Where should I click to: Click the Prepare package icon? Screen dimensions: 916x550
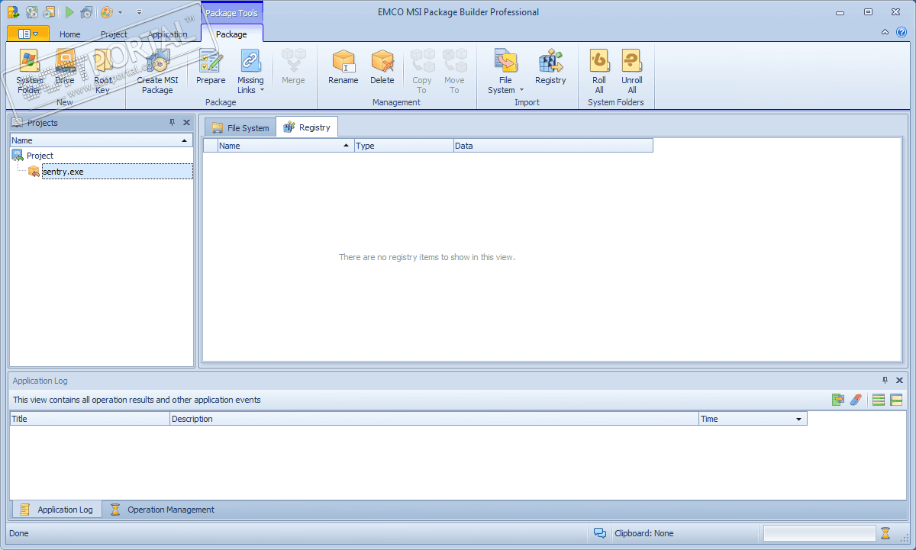211,63
